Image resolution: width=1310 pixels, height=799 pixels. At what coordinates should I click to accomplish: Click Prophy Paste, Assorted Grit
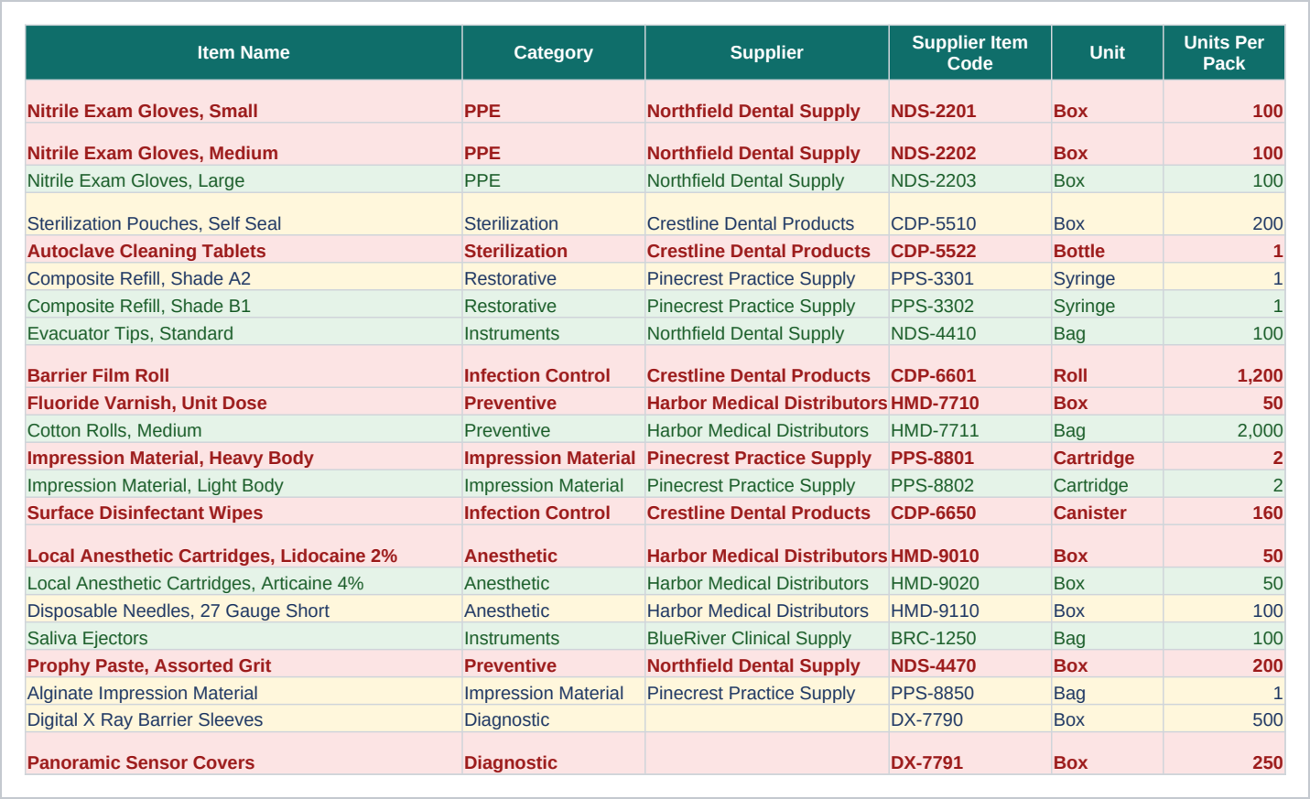click(x=244, y=665)
